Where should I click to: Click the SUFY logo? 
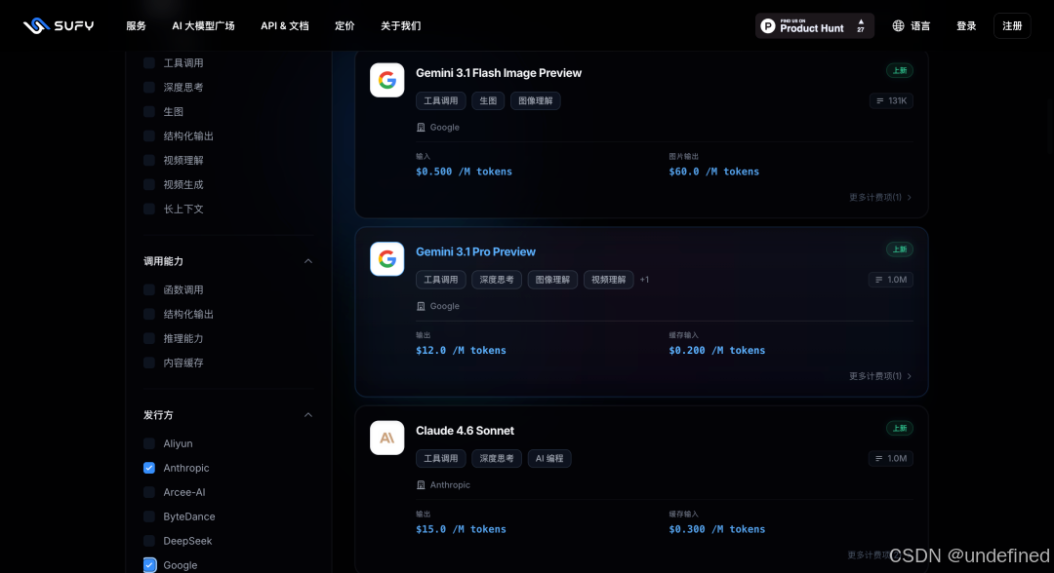pos(59,25)
